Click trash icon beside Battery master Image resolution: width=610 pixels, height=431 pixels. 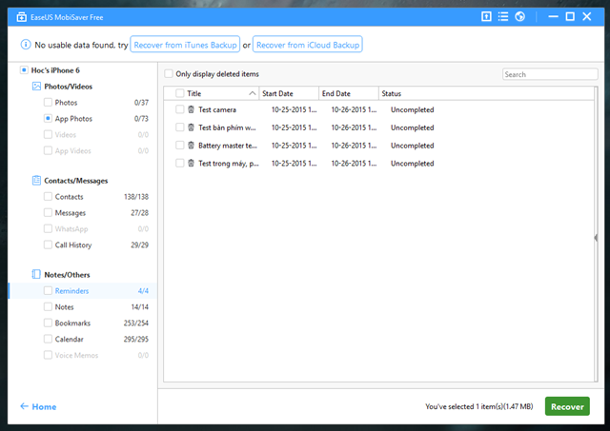pyautogui.click(x=191, y=146)
